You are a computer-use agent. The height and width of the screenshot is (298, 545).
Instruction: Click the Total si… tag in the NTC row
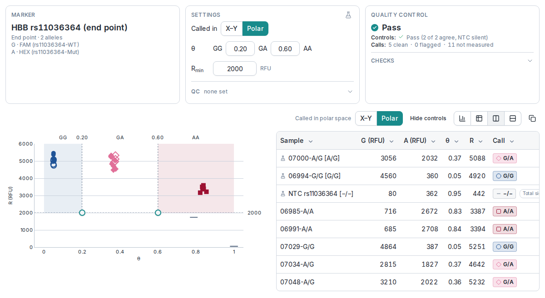click(x=530, y=194)
